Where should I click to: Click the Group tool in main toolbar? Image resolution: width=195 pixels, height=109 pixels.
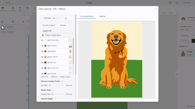tap(27, 9)
